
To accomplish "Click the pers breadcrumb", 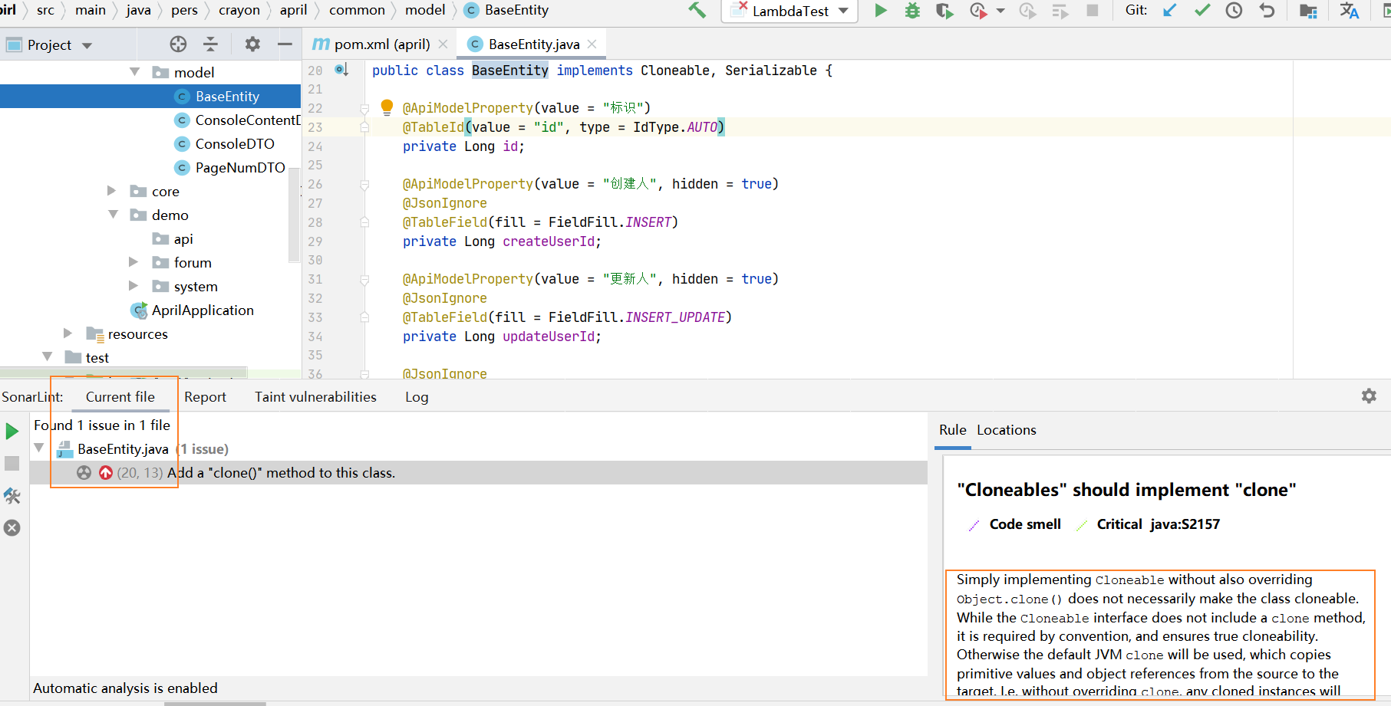I will (x=184, y=10).
